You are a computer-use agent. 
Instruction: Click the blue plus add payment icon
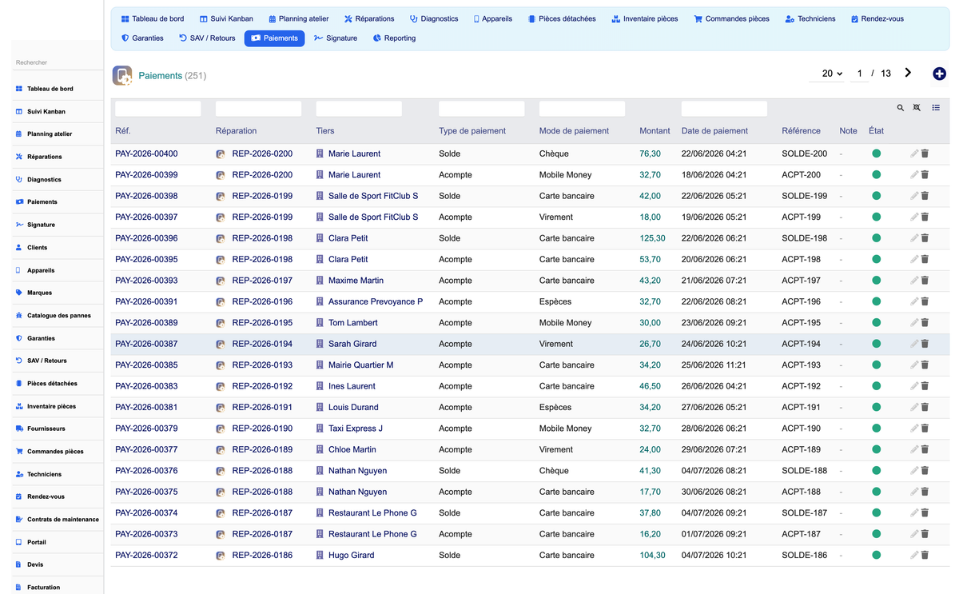click(x=939, y=74)
